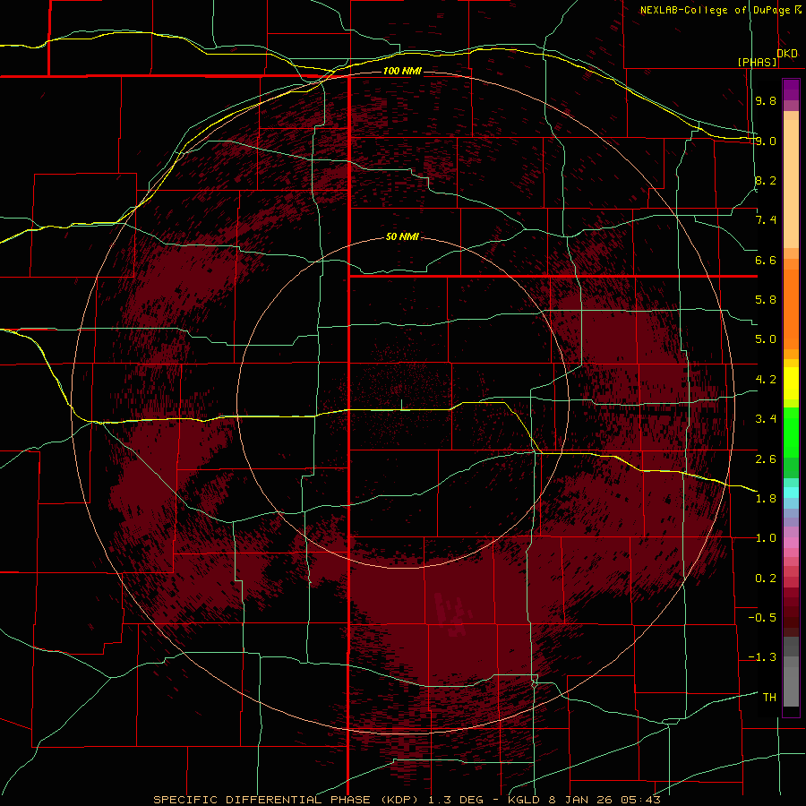Click the 50 NMI range ring label

tap(402, 237)
